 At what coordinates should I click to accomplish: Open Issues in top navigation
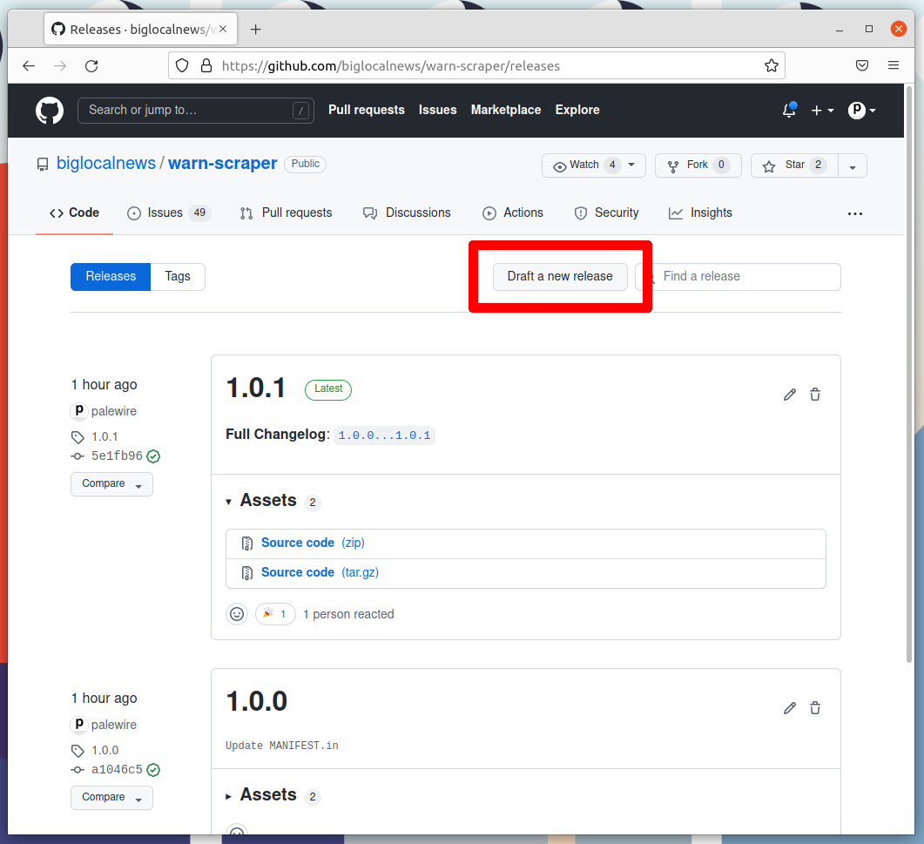[438, 111]
